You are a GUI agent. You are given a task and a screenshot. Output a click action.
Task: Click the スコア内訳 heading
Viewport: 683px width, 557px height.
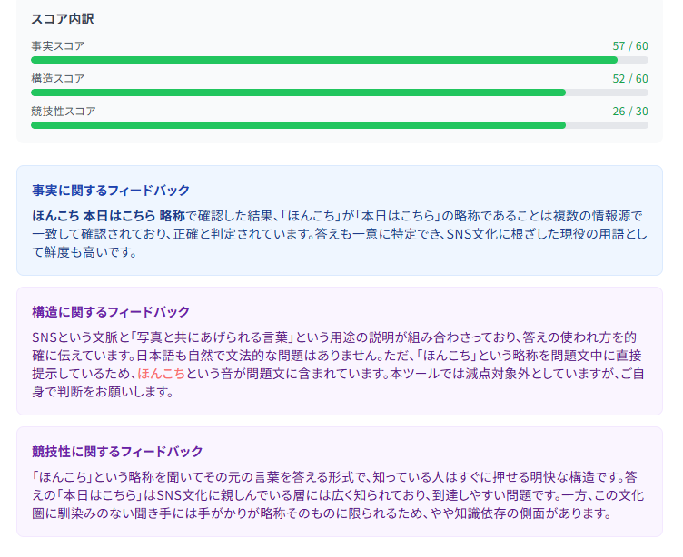pos(63,19)
